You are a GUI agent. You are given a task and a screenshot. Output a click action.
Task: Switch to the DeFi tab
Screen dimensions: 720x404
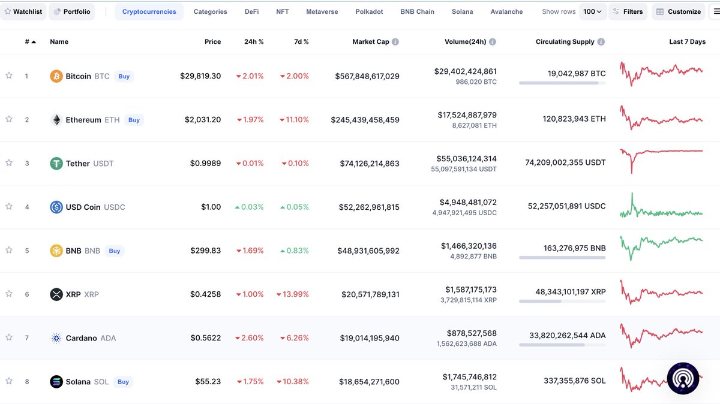point(252,11)
